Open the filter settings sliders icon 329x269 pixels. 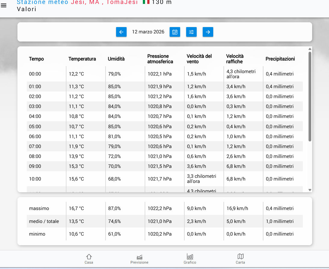tap(191, 32)
